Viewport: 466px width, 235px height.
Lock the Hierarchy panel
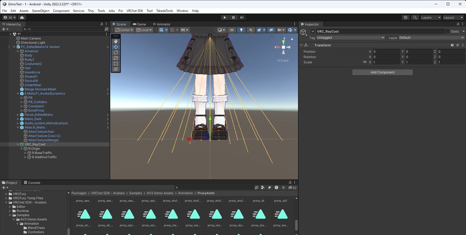tap(101, 24)
